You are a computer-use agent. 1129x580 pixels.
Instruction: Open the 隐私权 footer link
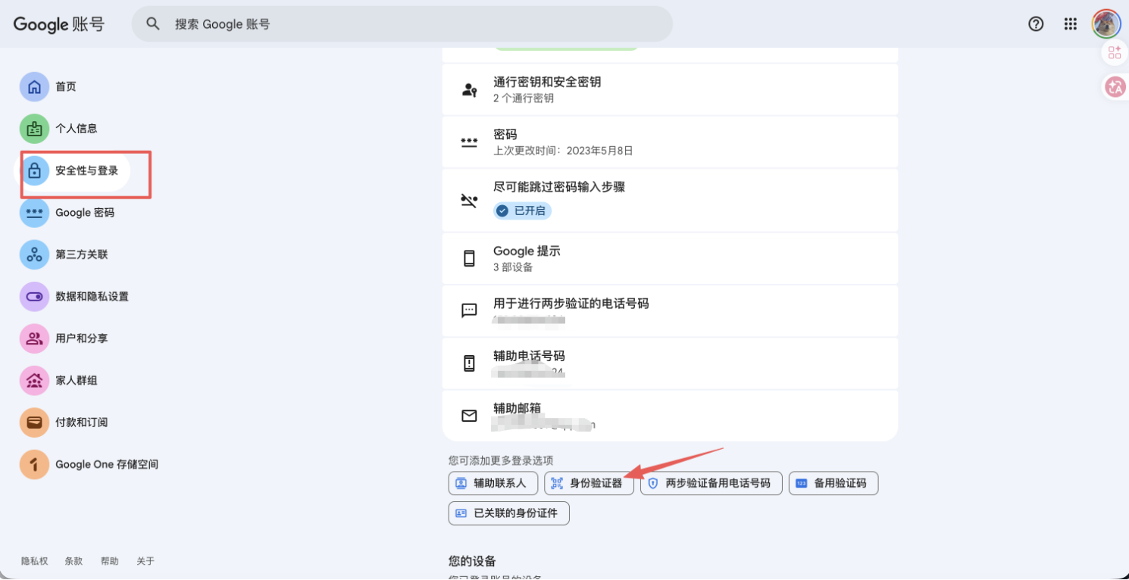[34, 561]
